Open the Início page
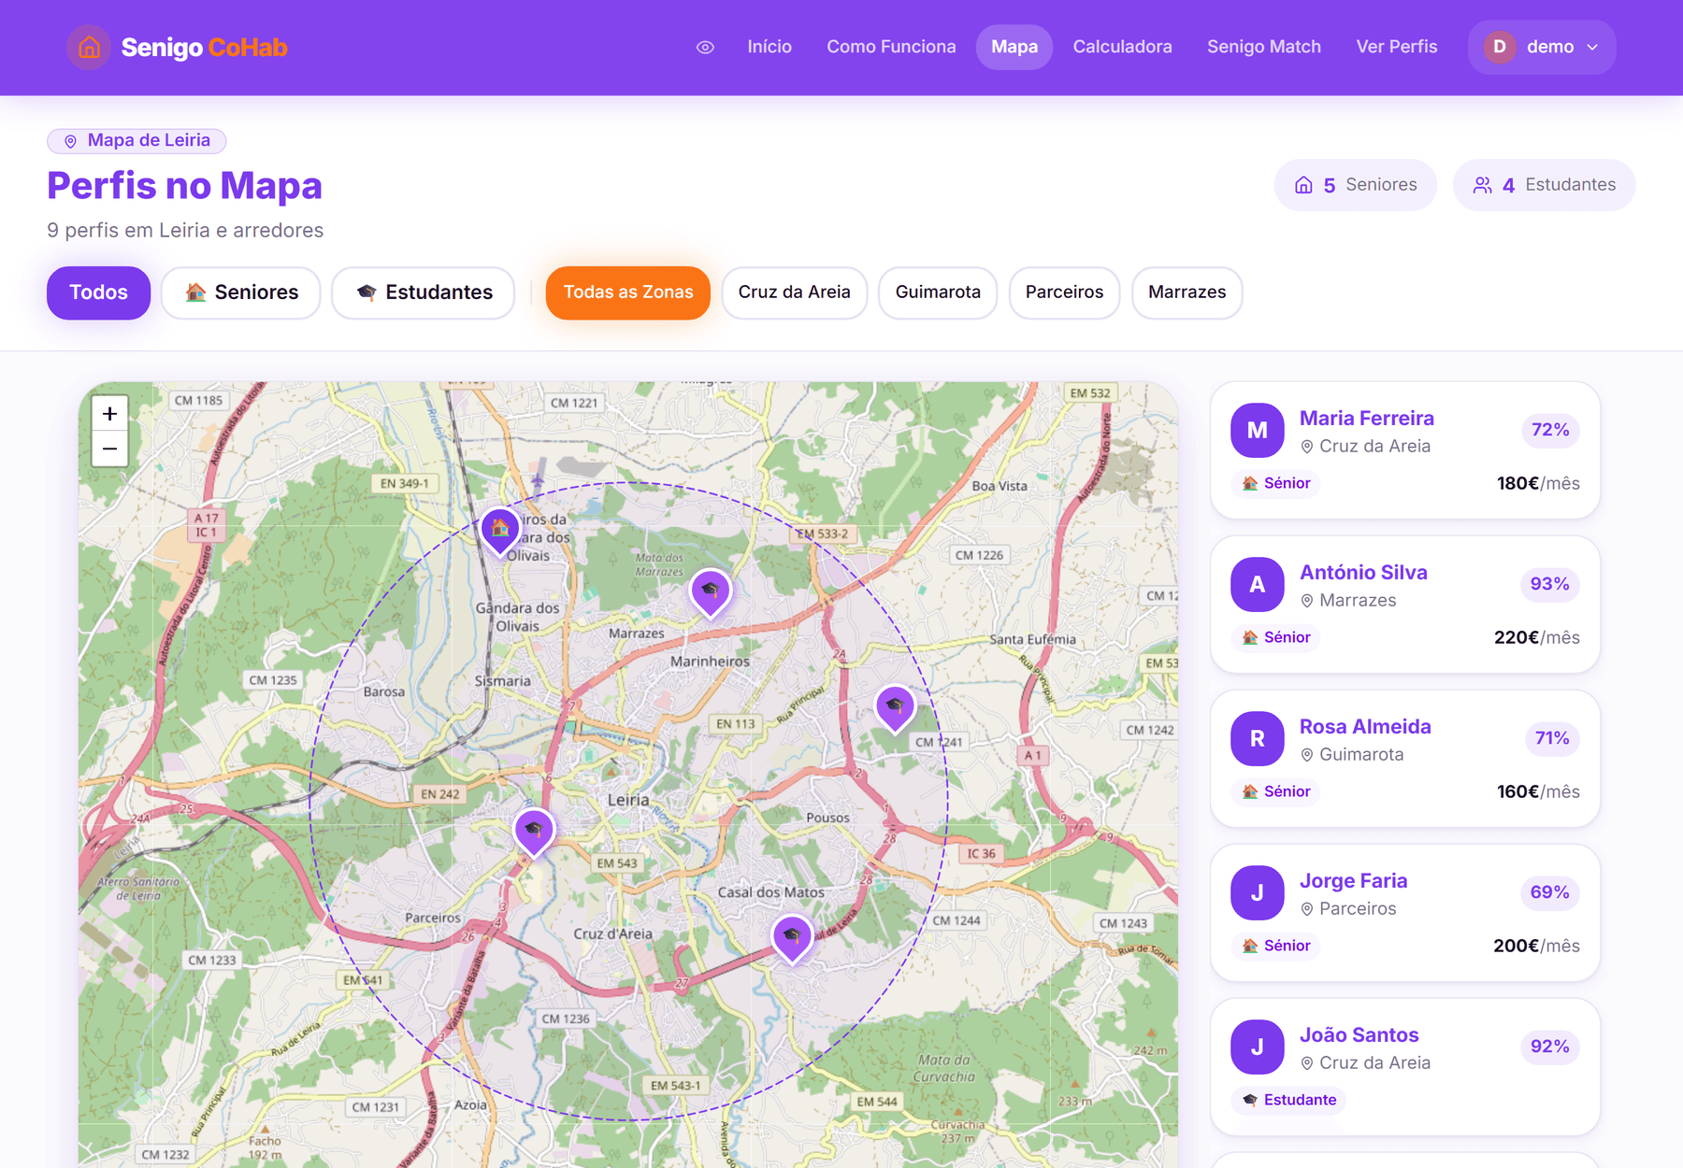 click(770, 47)
